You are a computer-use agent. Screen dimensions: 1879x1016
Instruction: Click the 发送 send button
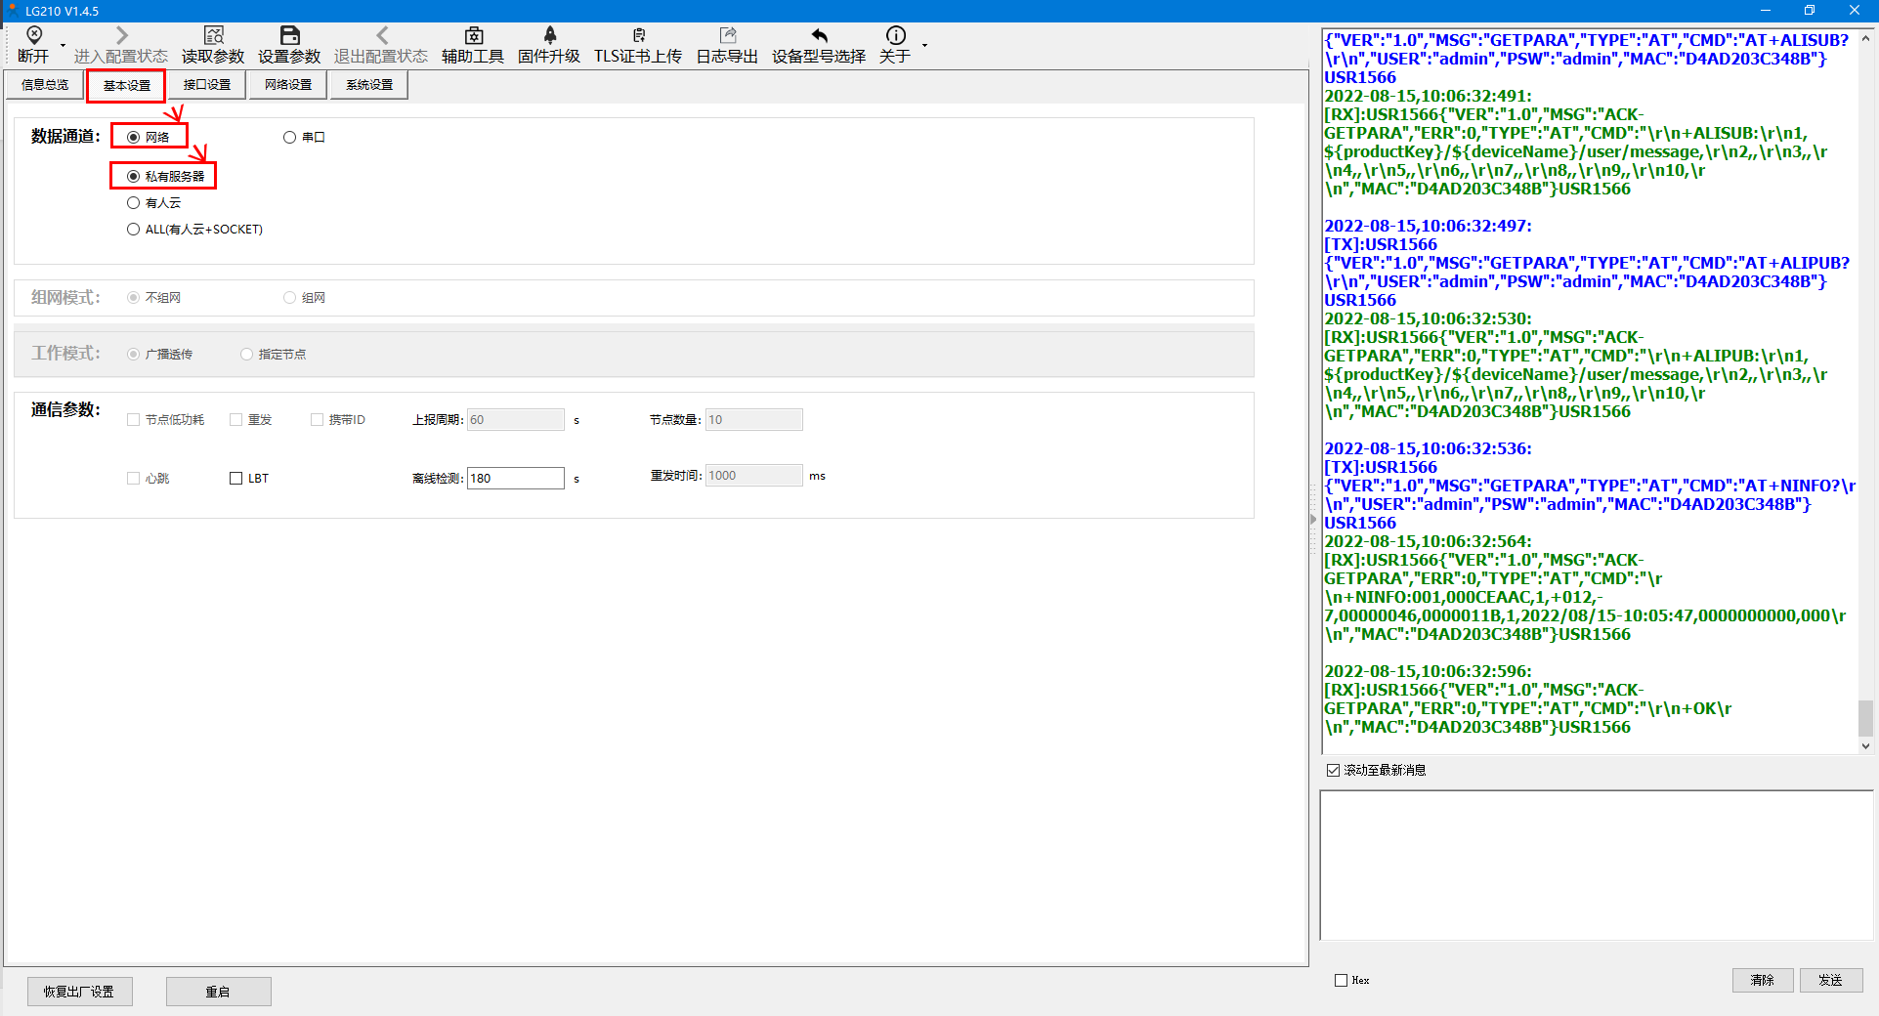[x=1830, y=980]
